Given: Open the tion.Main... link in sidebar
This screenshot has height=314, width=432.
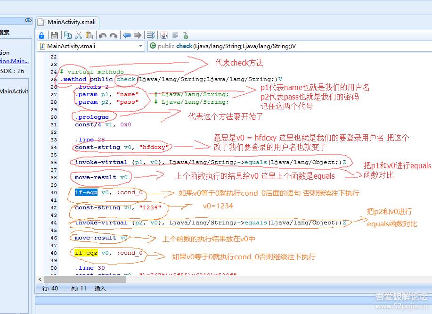Looking at the screenshot, I should pyautogui.click(x=14, y=61).
